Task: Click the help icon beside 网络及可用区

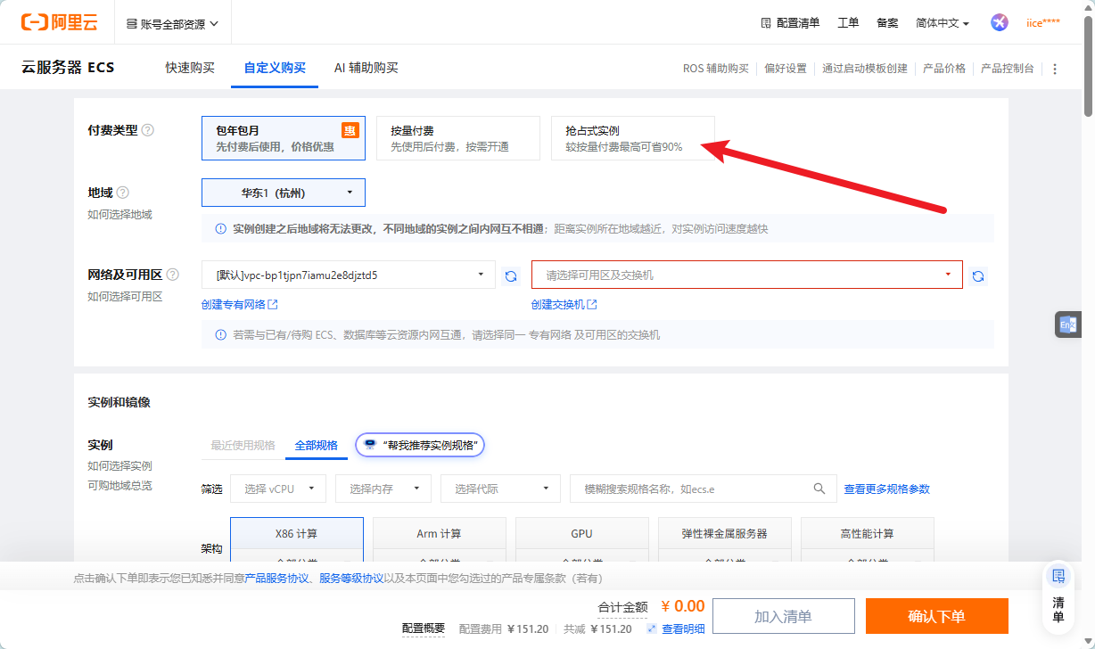Action: [x=173, y=275]
